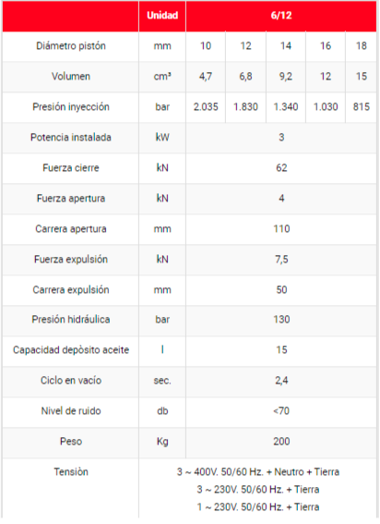Select piston diameter value 10

[x=206, y=46]
